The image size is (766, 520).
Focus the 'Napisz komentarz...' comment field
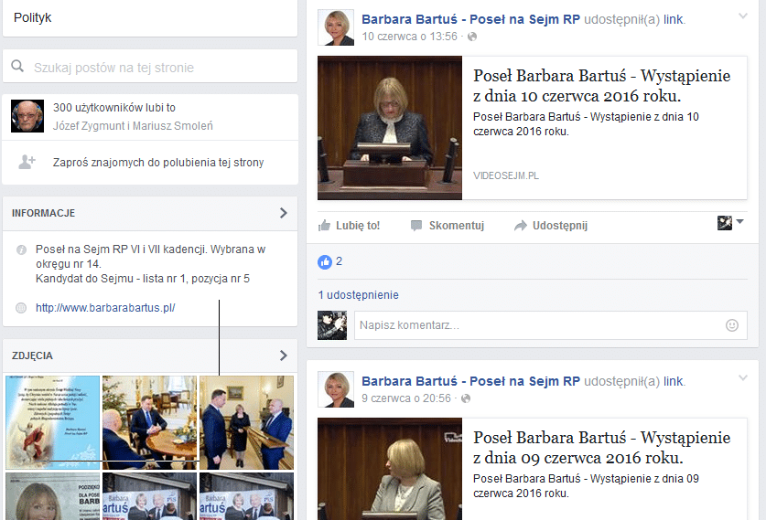[551, 325]
